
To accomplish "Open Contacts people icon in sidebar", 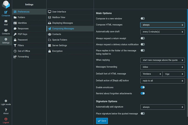I will 6,30.
